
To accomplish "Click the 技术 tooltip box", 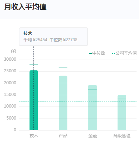I will [53, 37].
